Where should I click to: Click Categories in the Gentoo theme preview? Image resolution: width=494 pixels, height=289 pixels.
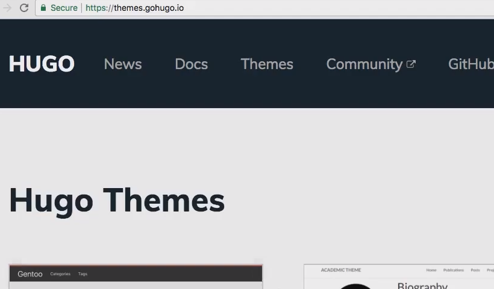(x=60, y=274)
